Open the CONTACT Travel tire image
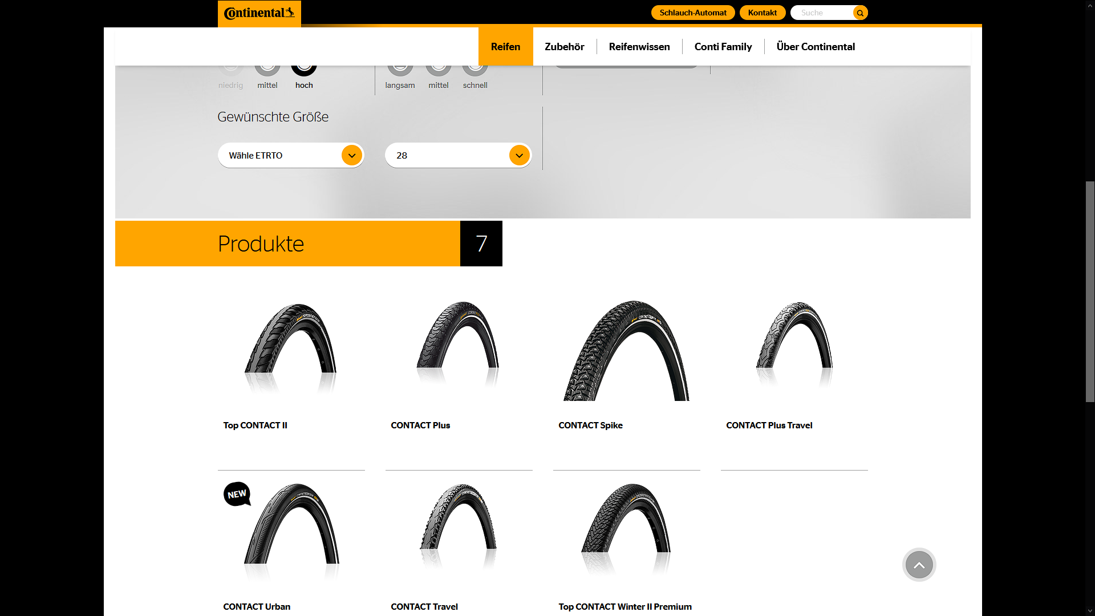Screen dimensions: 1095x616 [458, 527]
